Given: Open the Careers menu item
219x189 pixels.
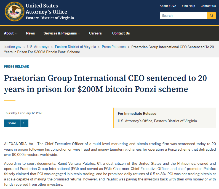Looking at the screenshot, I should [x=95, y=33].
